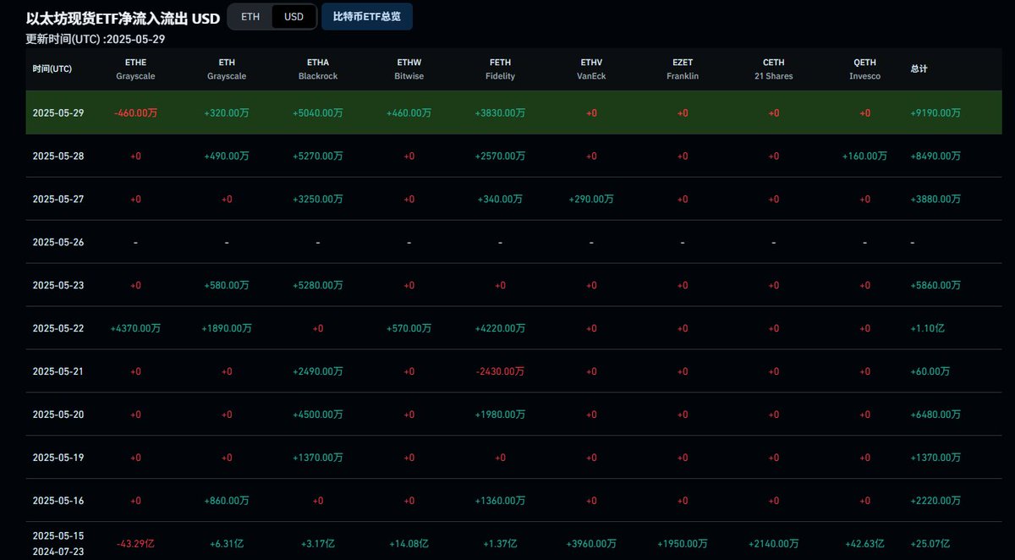Click the CETH 21 Shares column header
The height and width of the screenshot is (560, 1015).
(x=774, y=69)
